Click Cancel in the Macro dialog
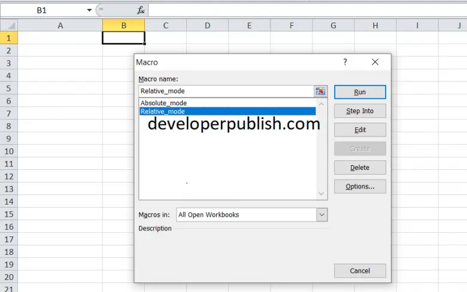The height and width of the screenshot is (292, 467). [360, 270]
